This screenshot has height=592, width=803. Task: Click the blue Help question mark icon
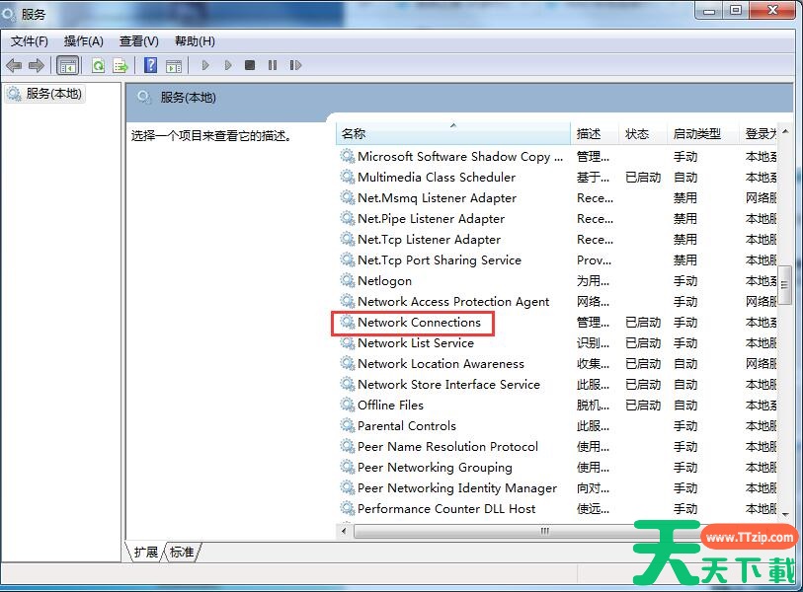[150, 65]
